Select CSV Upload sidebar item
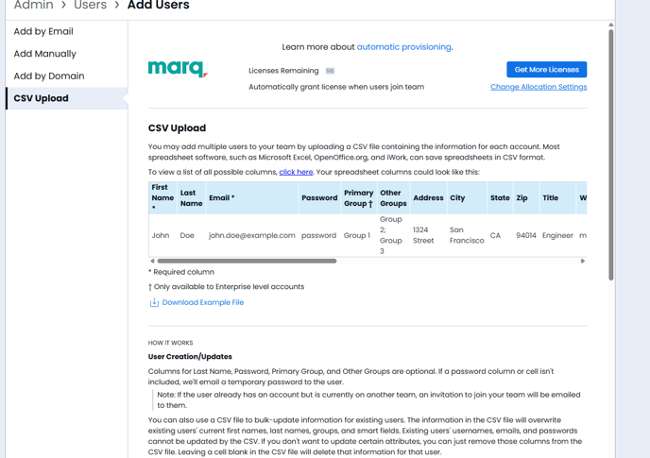Image resolution: width=650 pixels, height=458 pixels. (66, 98)
